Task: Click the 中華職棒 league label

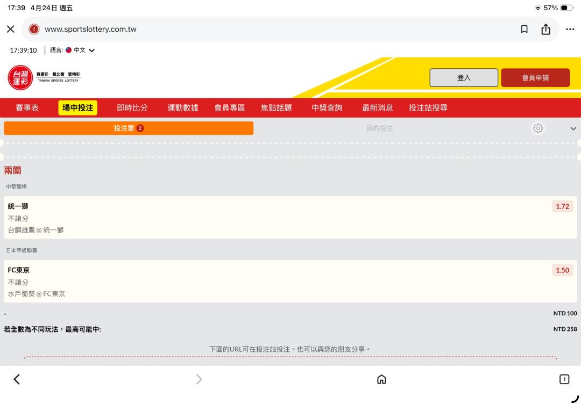Action: 16,186
